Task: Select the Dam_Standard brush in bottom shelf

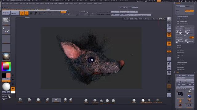Action: coord(95,101)
